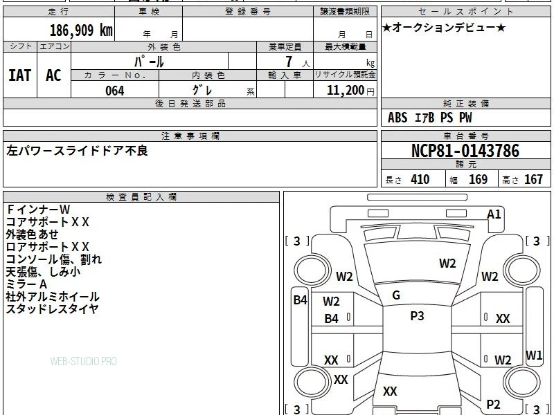This screenshot has height=415, width=554.
Task: Click the 外装色 header cell
Action: (x=164, y=46)
